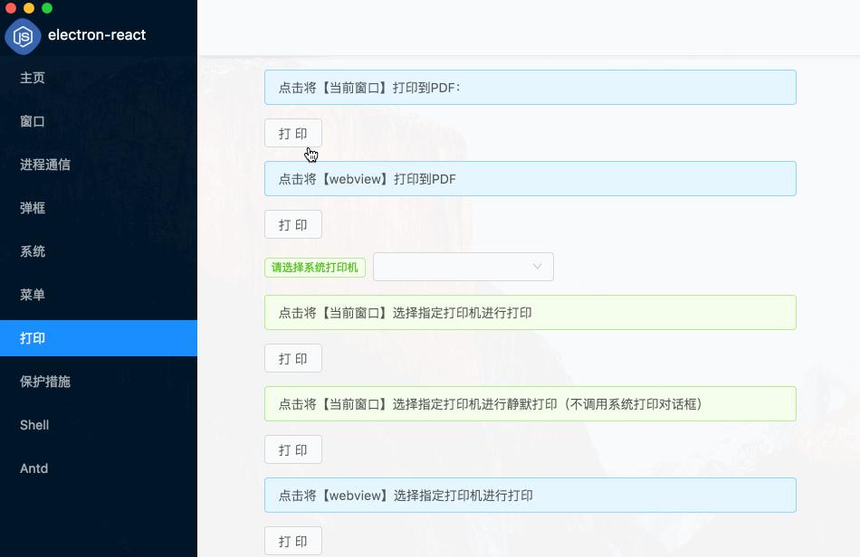The image size is (860, 557).
Task: Open the printer selection combo box
Action: 463,267
